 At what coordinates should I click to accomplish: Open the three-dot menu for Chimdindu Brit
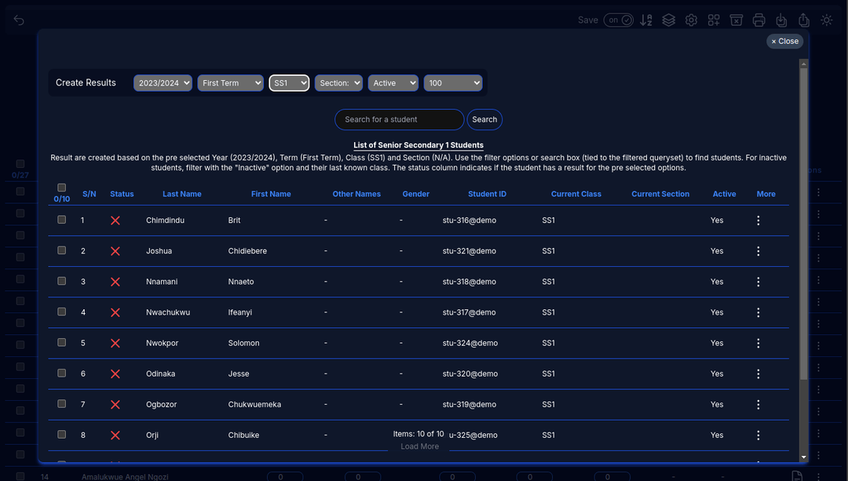[758, 220]
